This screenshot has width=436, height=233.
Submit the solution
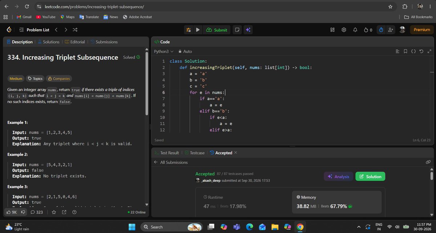click(216, 30)
